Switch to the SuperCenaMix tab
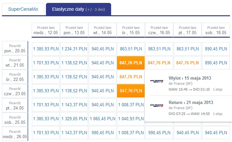The width and height of the screenshot is (232, 142). pos(23,9)
